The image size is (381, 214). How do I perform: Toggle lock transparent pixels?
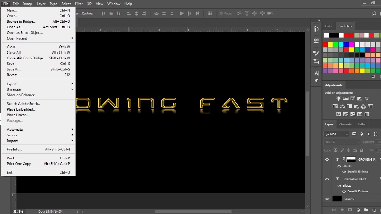click(x=335, y=150)
